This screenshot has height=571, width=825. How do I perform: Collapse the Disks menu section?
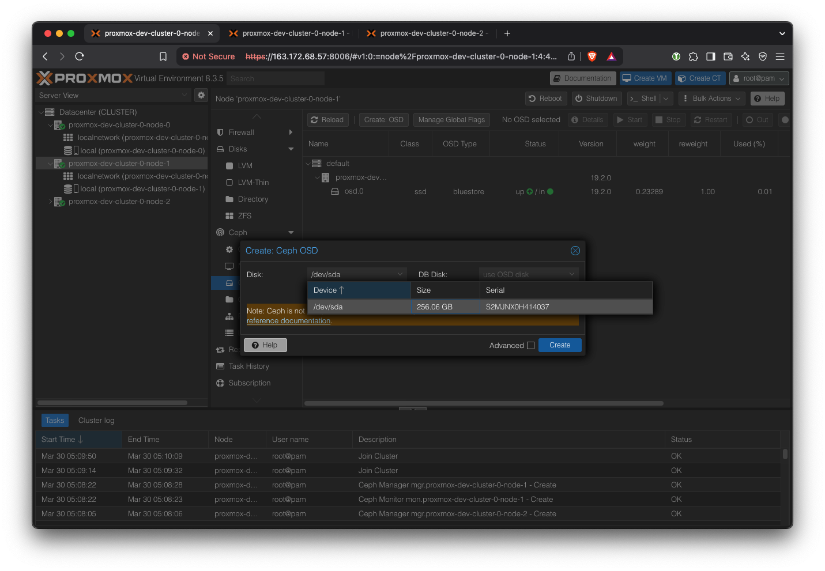[x=291, y=149]
